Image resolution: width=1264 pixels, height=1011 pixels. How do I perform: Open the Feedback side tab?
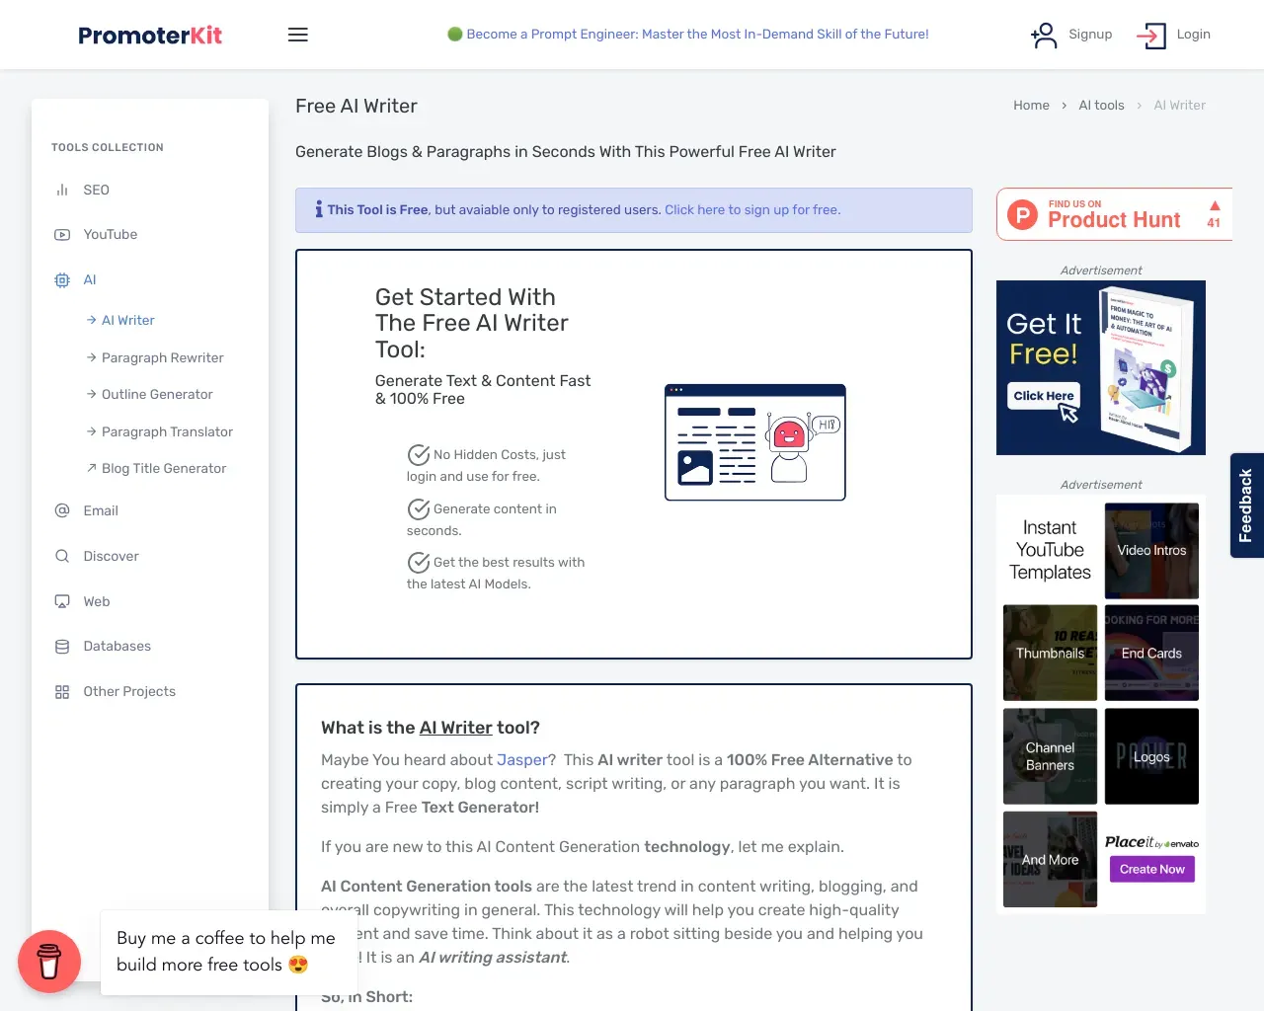[1246, 505]
